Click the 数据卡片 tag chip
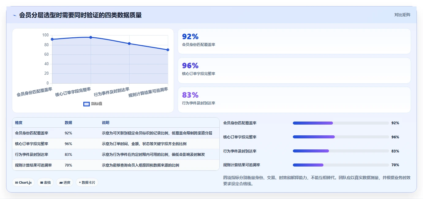 [x=87, y=182]
